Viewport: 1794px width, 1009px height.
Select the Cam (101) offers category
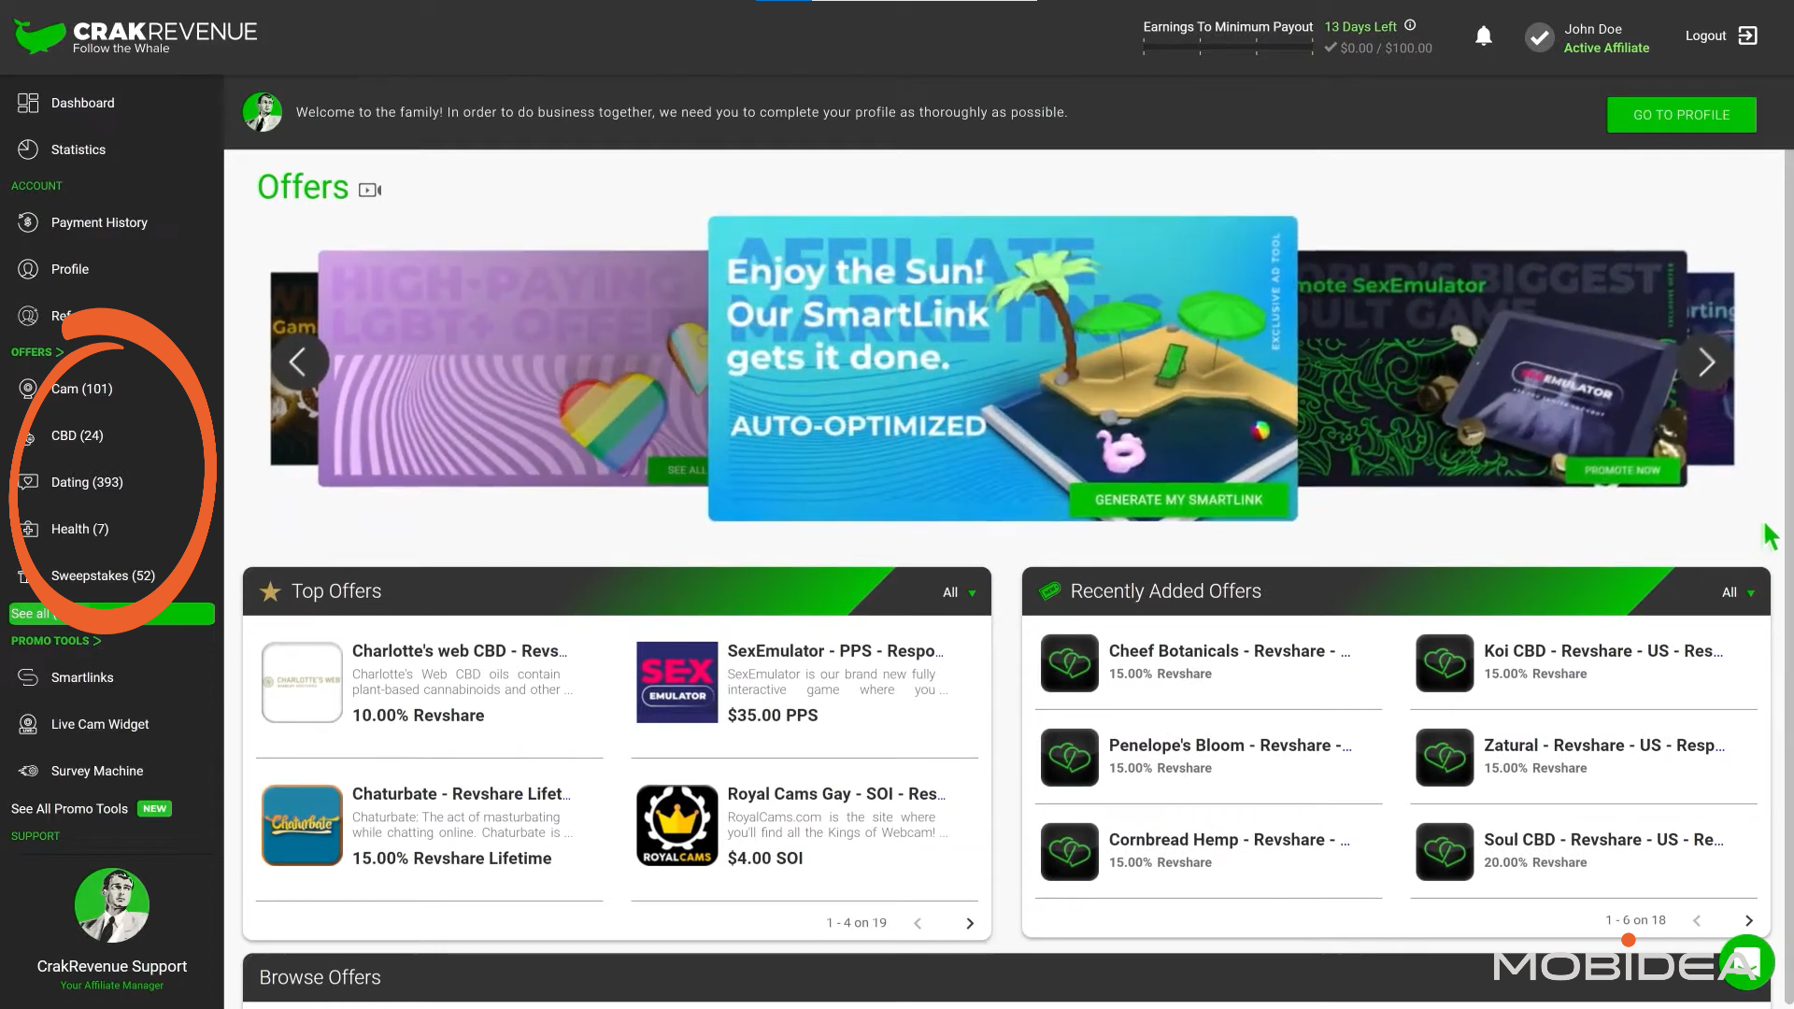tap(81, 389)
